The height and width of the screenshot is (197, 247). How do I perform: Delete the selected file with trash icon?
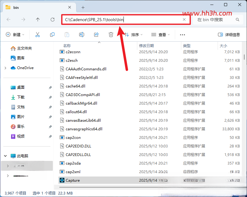click(111, 35)
